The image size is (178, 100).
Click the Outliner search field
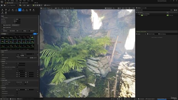point(155,10)
